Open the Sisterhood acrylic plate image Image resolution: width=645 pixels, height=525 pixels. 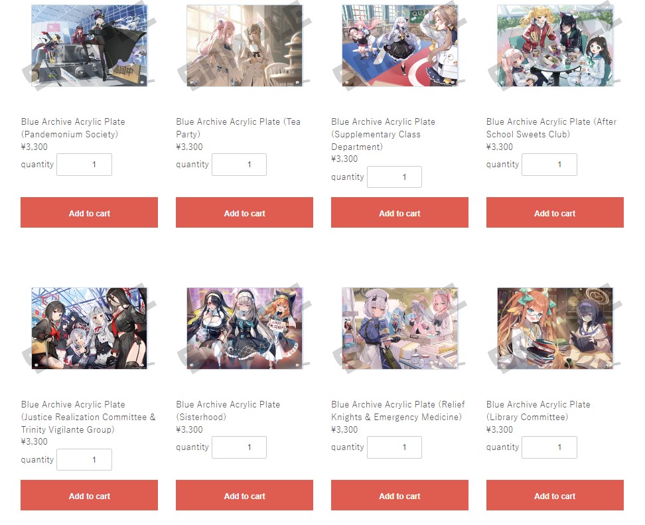pyautogui.click(x=244, y=329)
